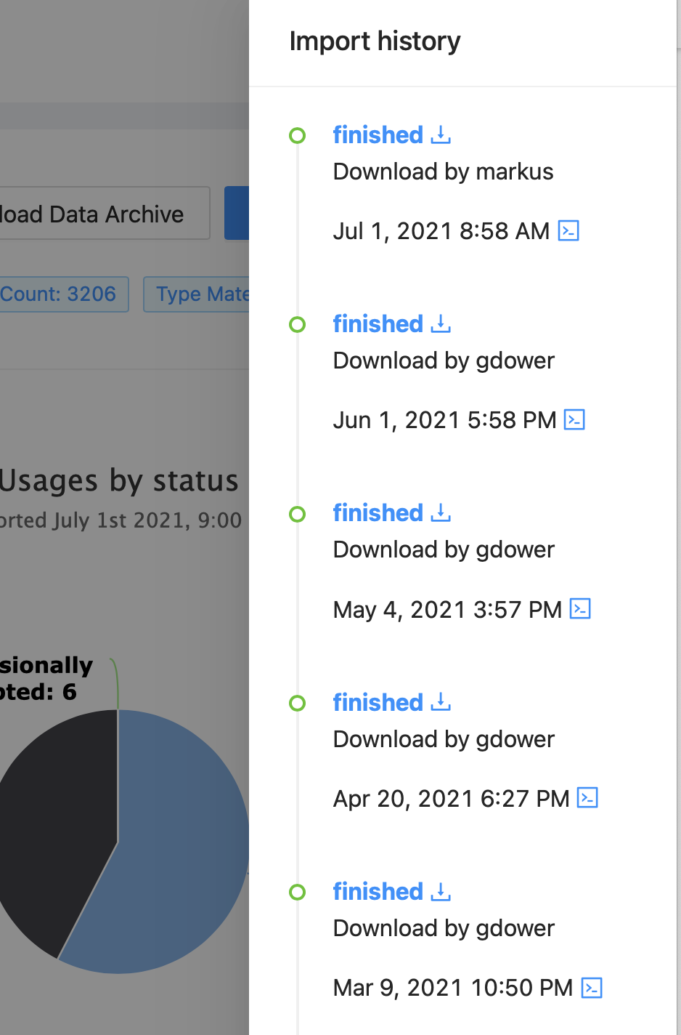The height and width of the screenshot is (1035, 681).
Task: Open the console log for Apr 20, 2021 6:27 PM
Action: pos(589,798)
